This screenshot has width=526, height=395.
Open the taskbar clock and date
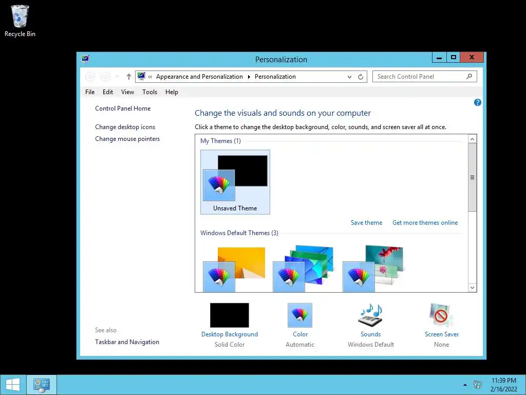pyautogui.click(x=504, y=385)
